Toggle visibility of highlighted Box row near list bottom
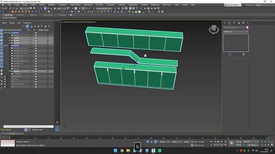Screen dimensions: 275x154 tap(10, 71)
